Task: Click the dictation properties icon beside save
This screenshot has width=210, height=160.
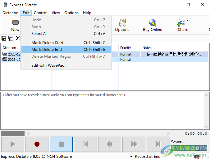Action: click(11, 38)
